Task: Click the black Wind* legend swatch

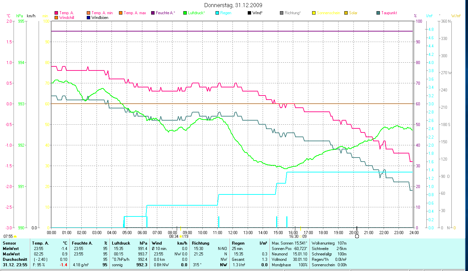Action: [x=249, y=13]
